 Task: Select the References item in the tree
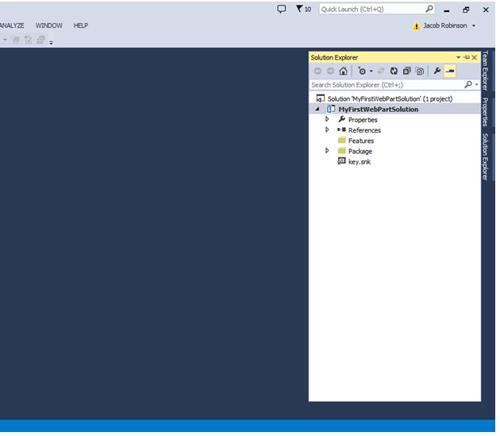pos(364,130)
